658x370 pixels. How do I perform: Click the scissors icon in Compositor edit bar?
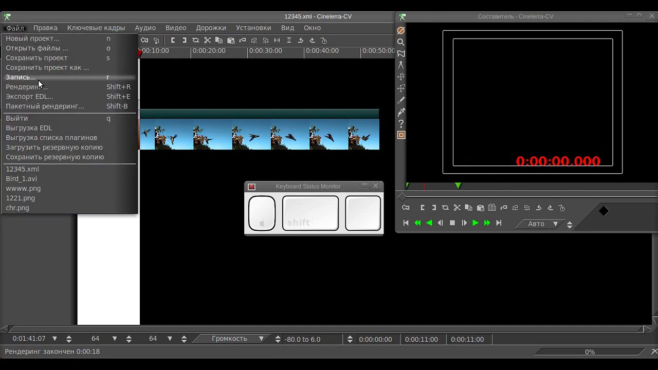click(x=457, y=208)
